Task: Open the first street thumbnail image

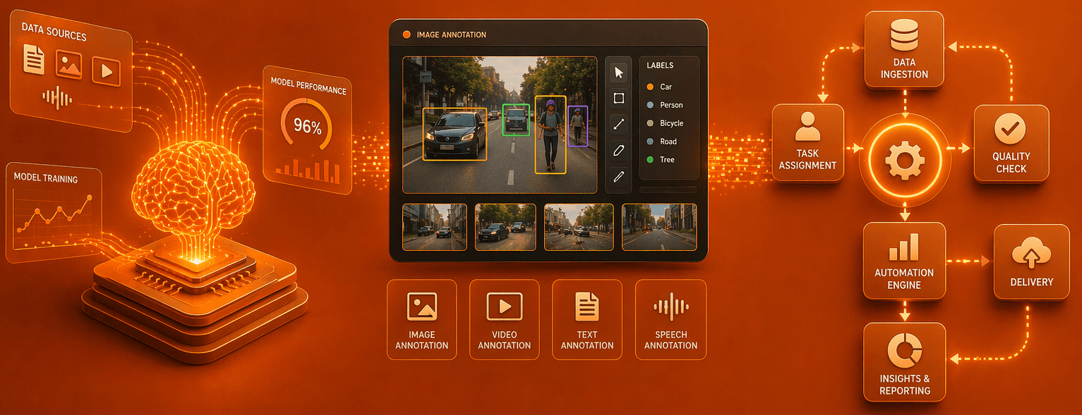Action: (434, 227)
